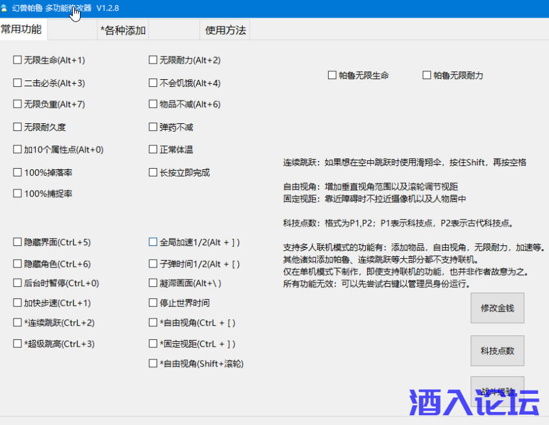The image size is (549, 425).
Task: Enable 100%掉落率 checkbox
Action: point(18,173)
